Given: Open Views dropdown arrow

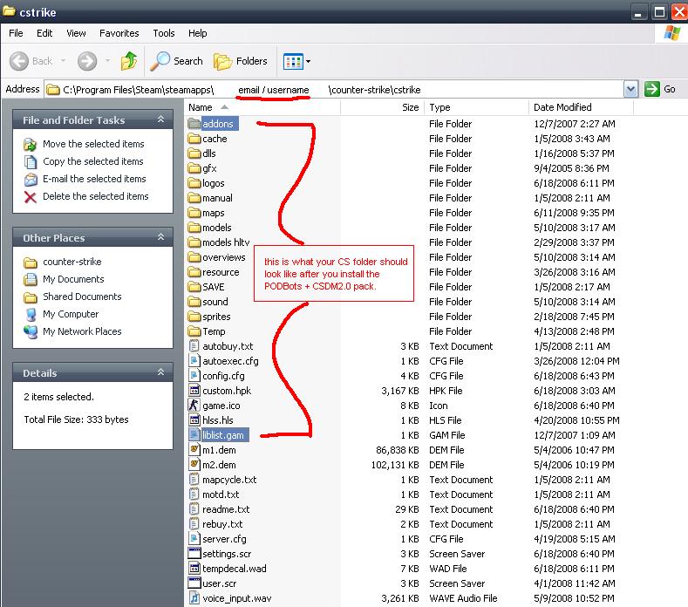Looking at the screenshot, I should (x=308, y=61).
